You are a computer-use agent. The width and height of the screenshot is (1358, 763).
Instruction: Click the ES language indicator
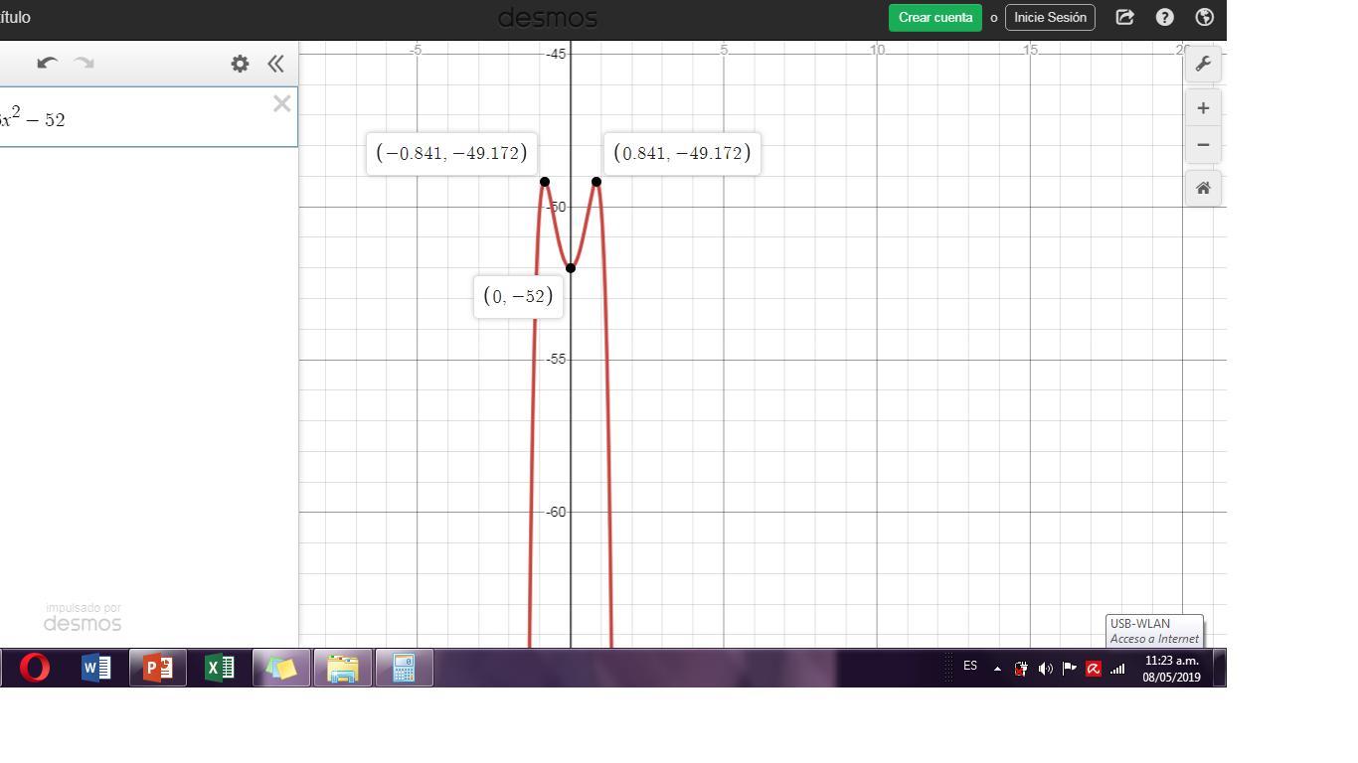(970, 667)
